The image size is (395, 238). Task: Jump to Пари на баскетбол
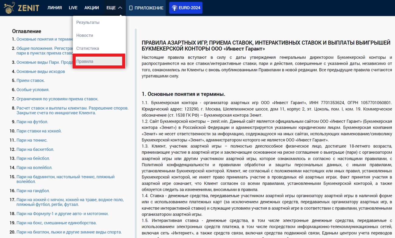tap(35, 149)
